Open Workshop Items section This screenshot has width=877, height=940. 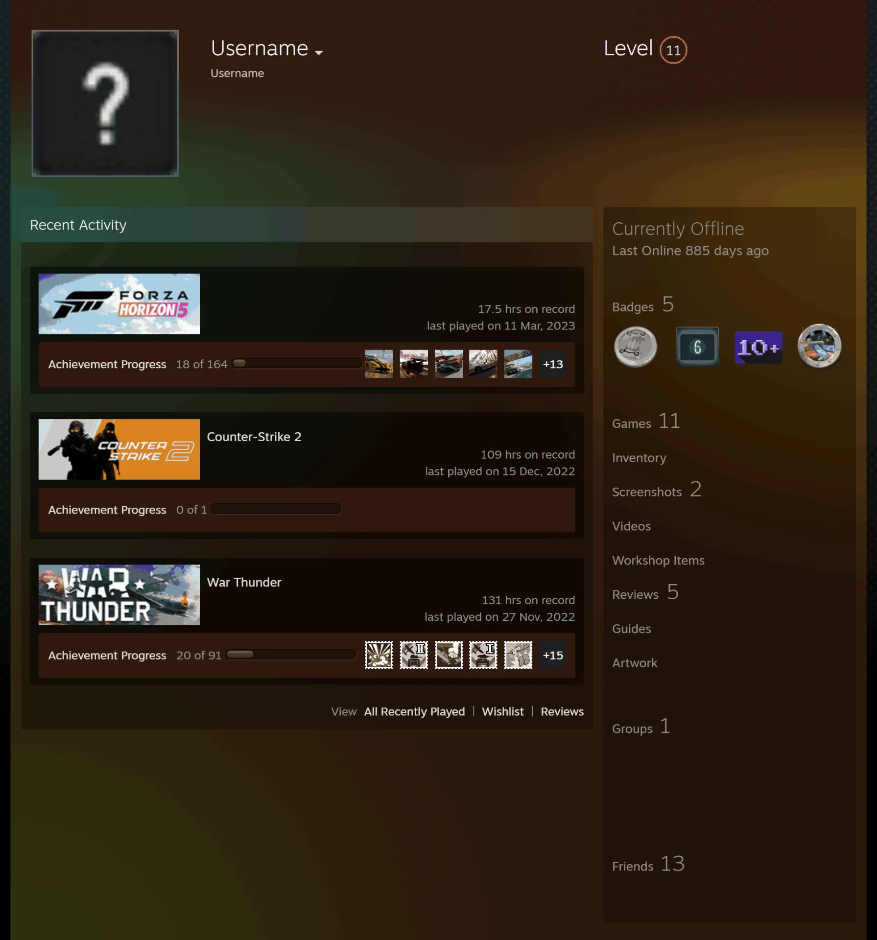pos(658,561)
